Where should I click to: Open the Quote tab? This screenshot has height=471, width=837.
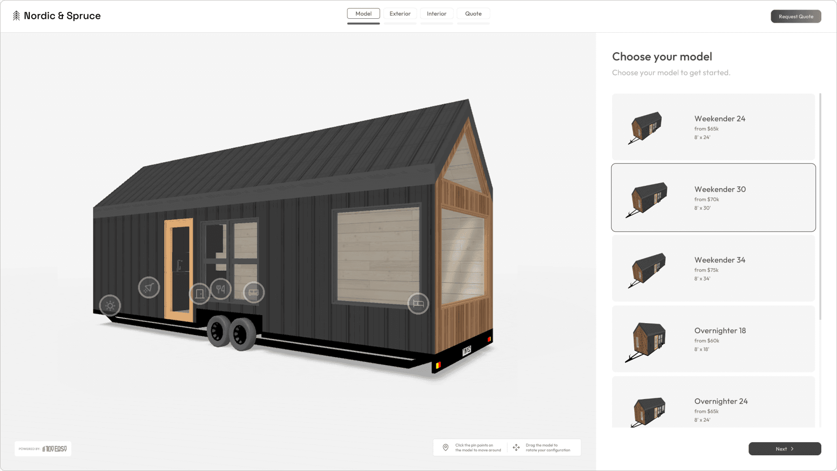click(x=473, y=13)
